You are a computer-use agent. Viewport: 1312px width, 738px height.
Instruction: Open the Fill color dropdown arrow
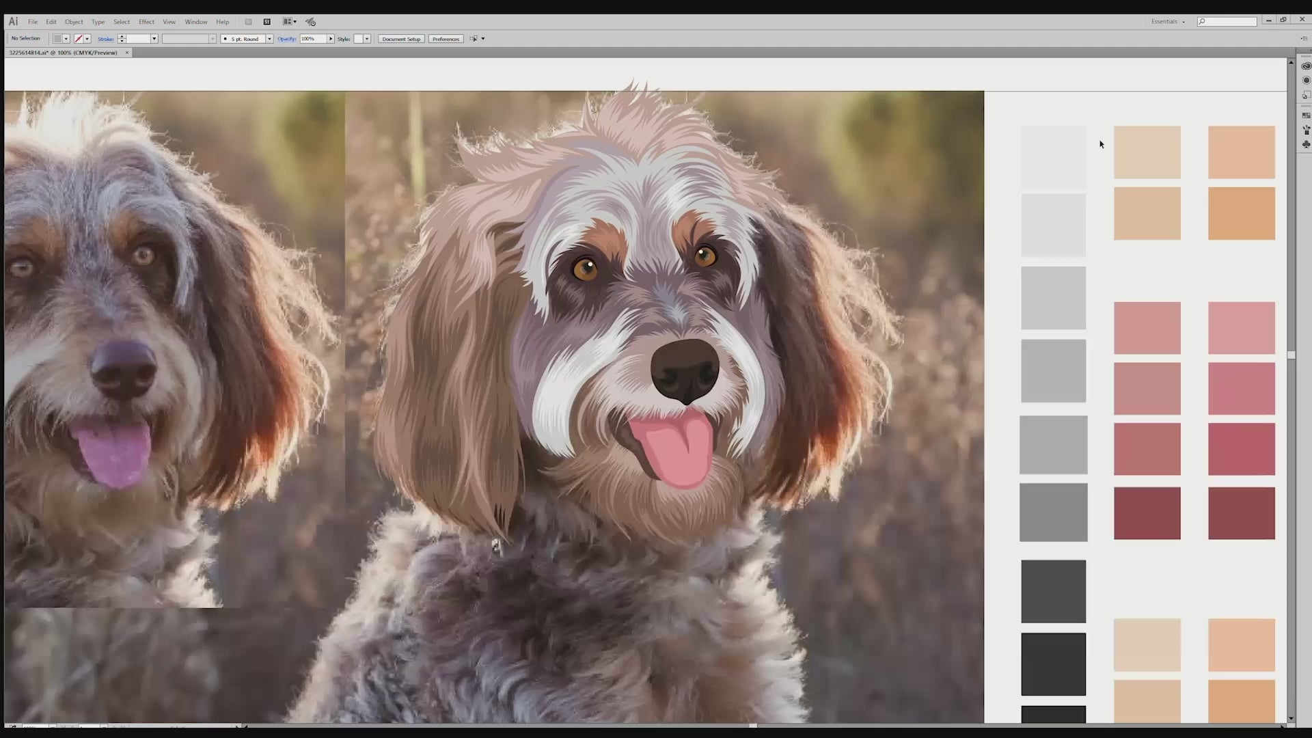pos(66,39)
